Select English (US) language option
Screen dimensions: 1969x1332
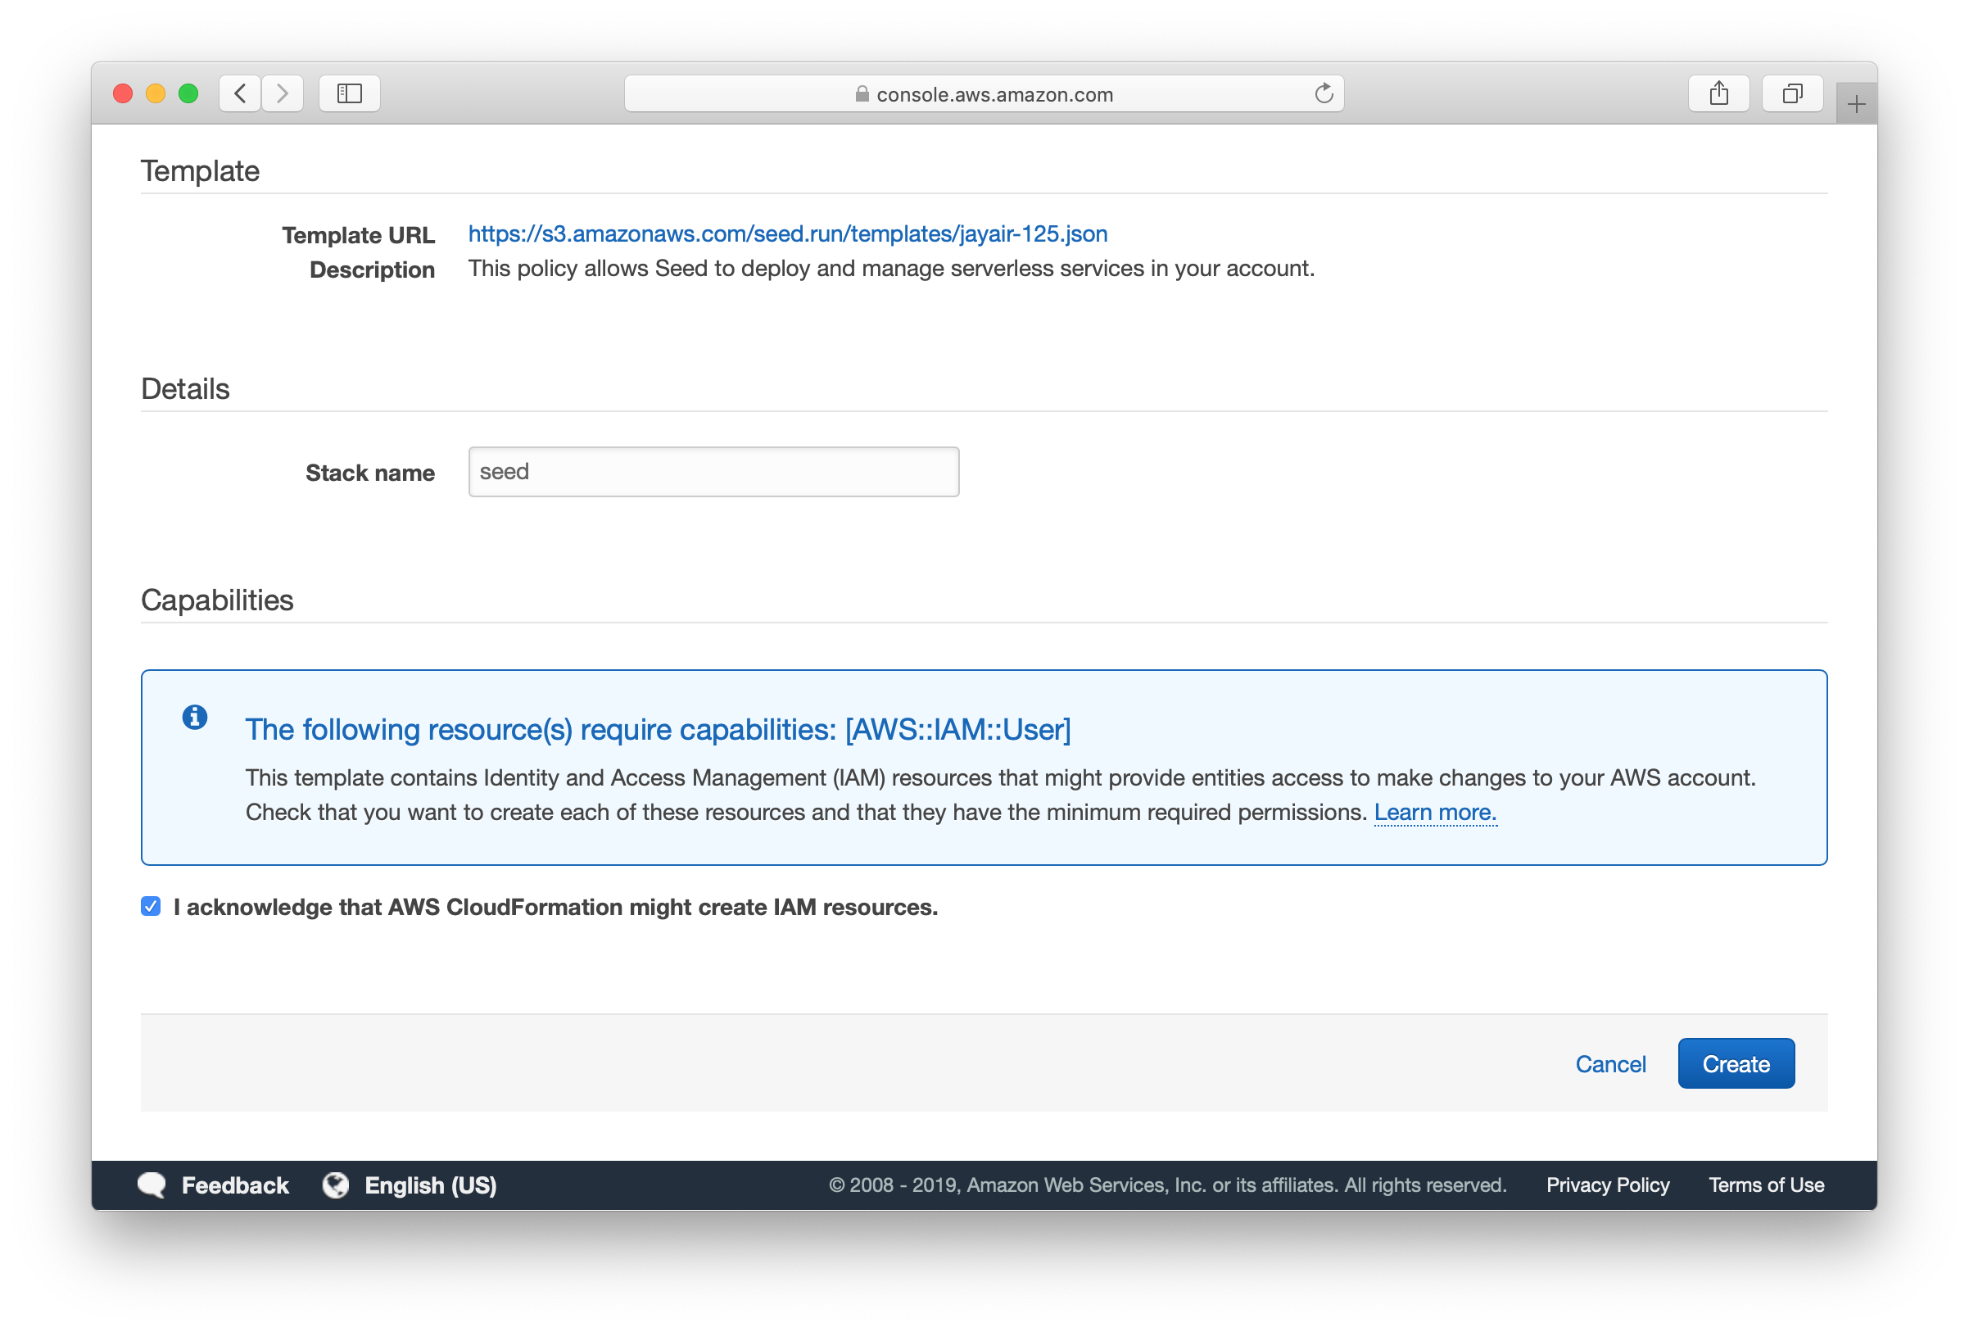click(430, 1185)
